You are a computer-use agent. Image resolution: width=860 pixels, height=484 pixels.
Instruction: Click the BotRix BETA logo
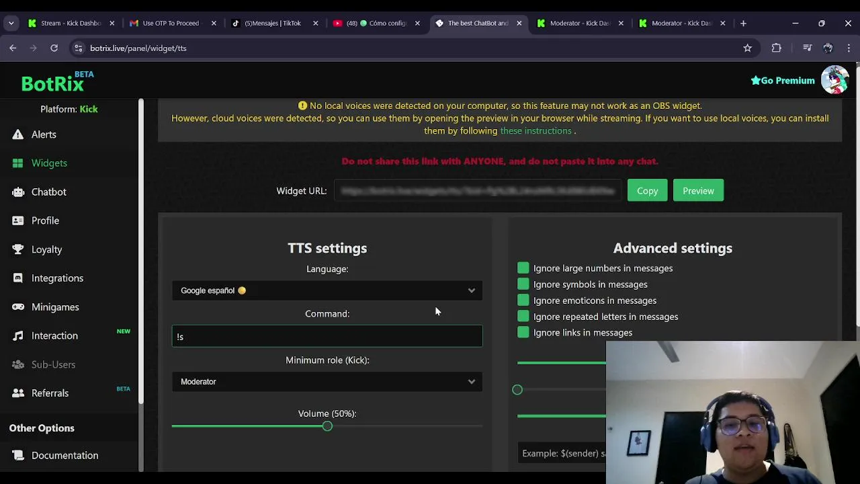[x=57, y=82]
